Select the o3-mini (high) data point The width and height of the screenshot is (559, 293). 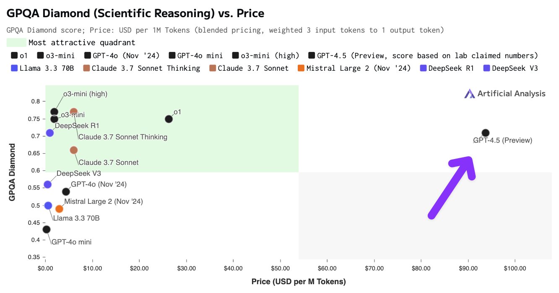click(x=54, y=112)
